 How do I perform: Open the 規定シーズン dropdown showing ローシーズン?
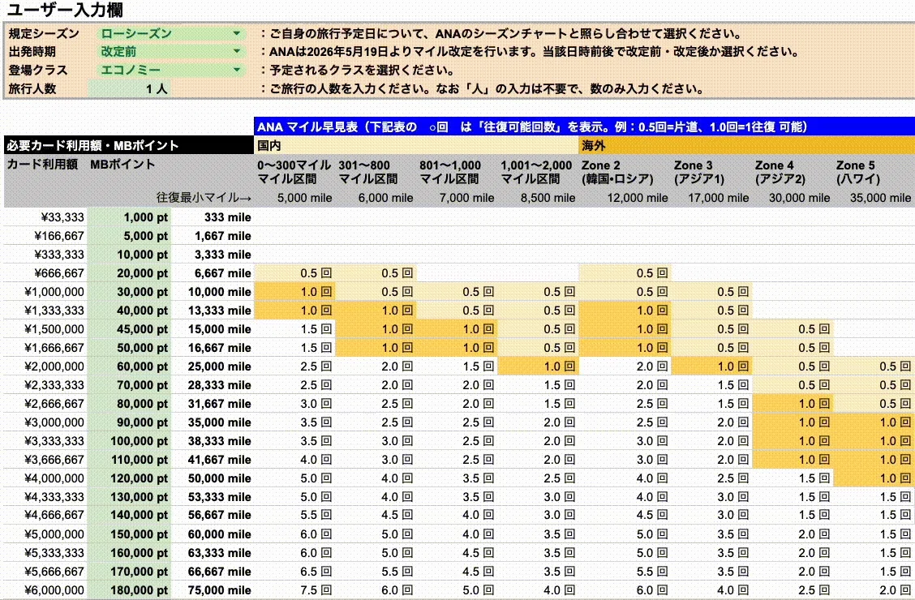[170, 33]
